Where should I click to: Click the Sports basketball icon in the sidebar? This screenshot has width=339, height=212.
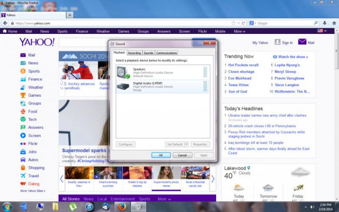pyautogui.click(x=23, y=71)
